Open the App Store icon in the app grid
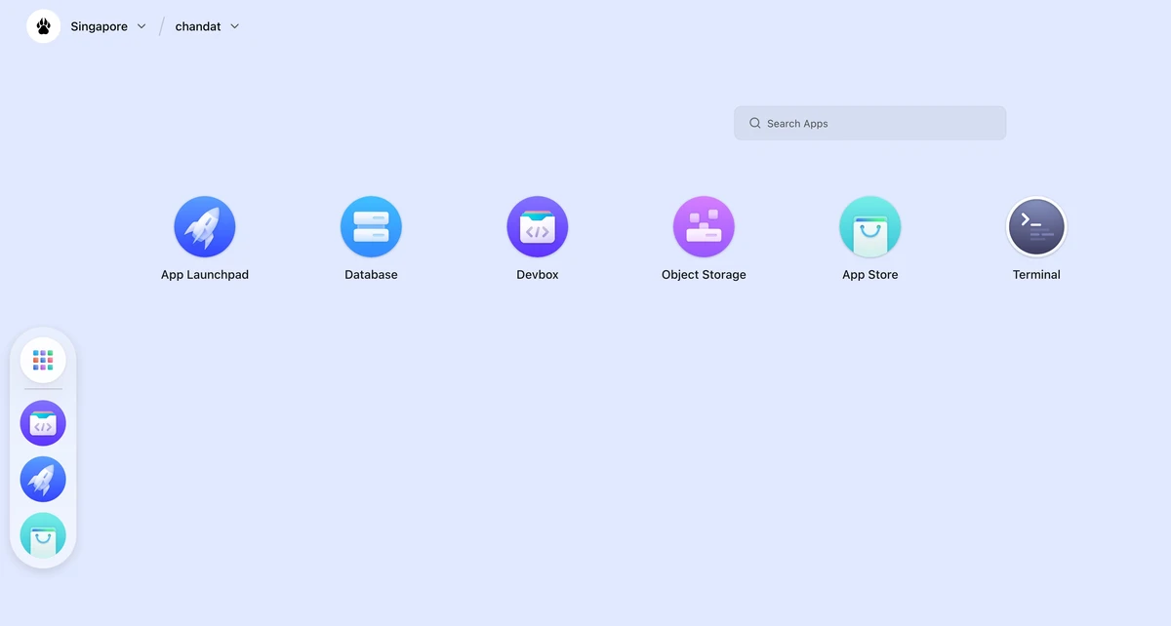The height and width of the screenshot is (626, 1171). [x=870, y=227]
